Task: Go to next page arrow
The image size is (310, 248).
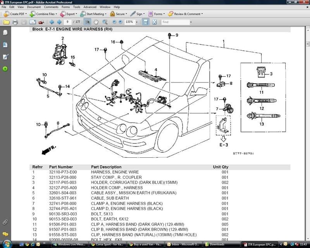Action: click(59, 22)
